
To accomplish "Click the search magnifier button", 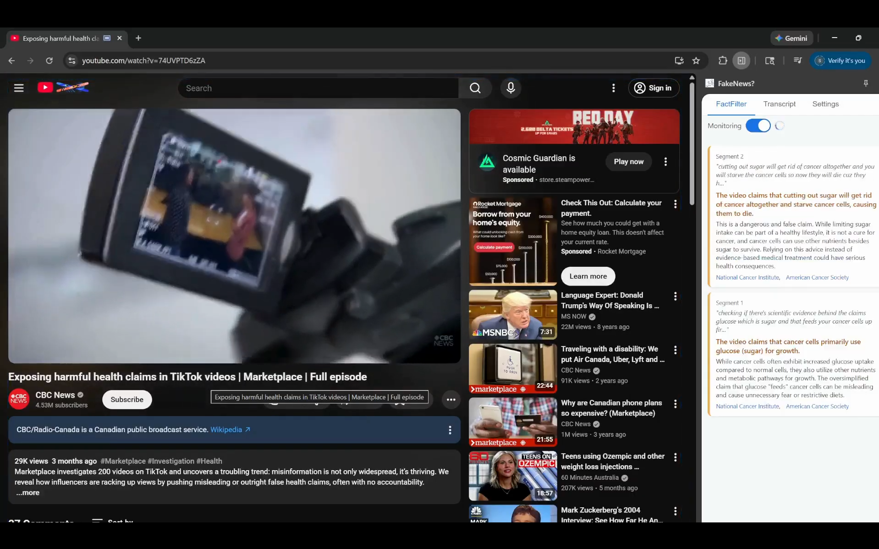I will 475,88.
